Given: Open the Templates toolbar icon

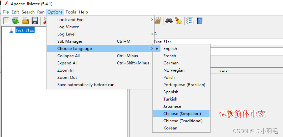Looking at the screenshot, I should [x=15, y=21].
